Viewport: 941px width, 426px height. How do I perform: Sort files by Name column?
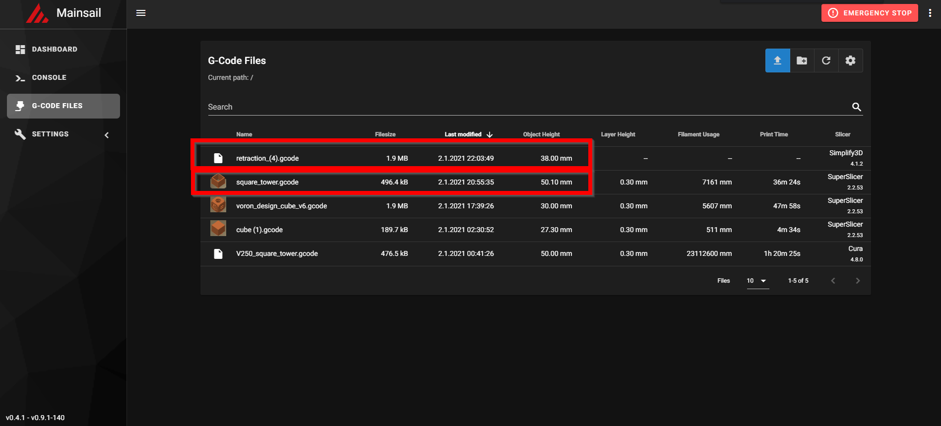(x=244, y=134)
